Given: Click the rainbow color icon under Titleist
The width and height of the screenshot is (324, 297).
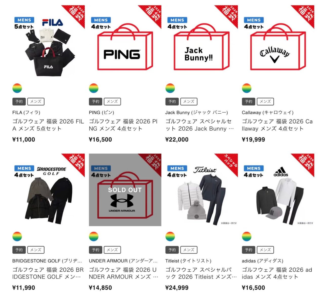Looking at the screenshot, I should (x=170, y=236).
